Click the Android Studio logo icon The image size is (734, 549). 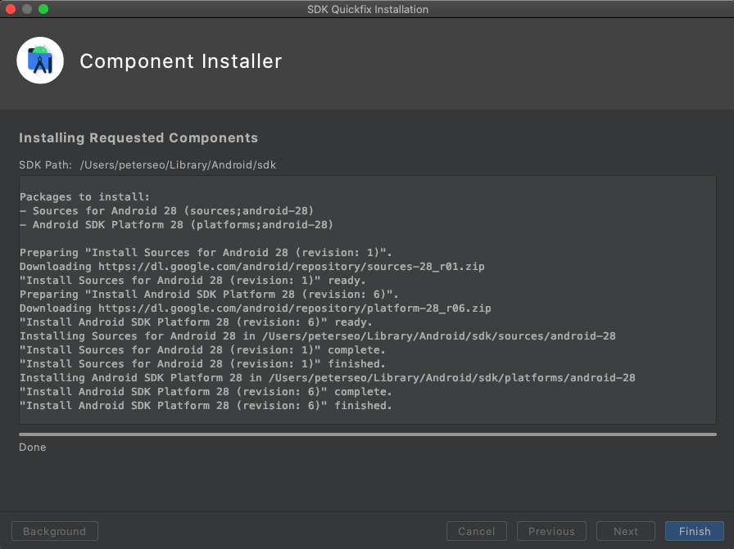coord(40,61)
